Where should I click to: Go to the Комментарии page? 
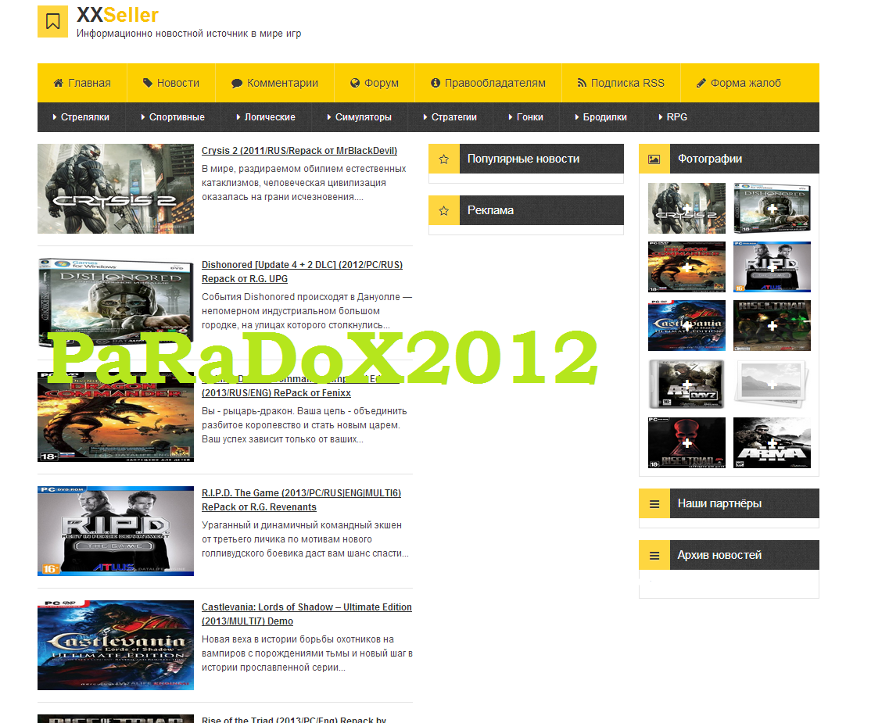click(275, 84)
